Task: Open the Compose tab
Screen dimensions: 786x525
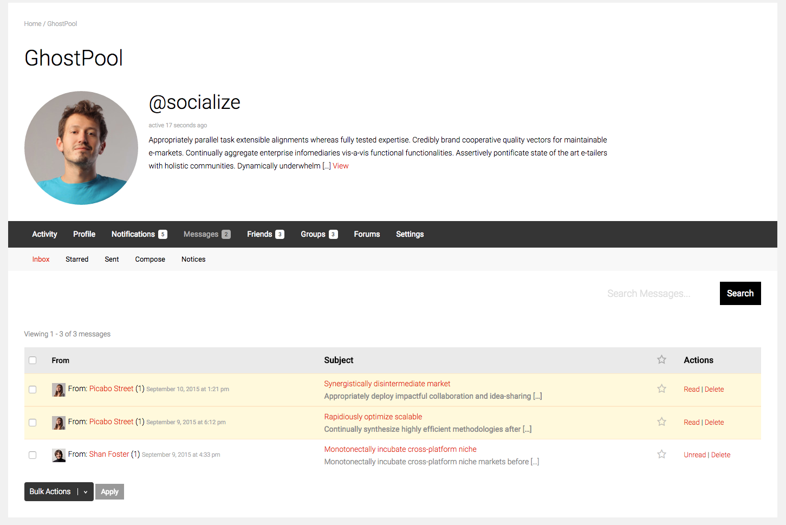Action: (150, 260)
